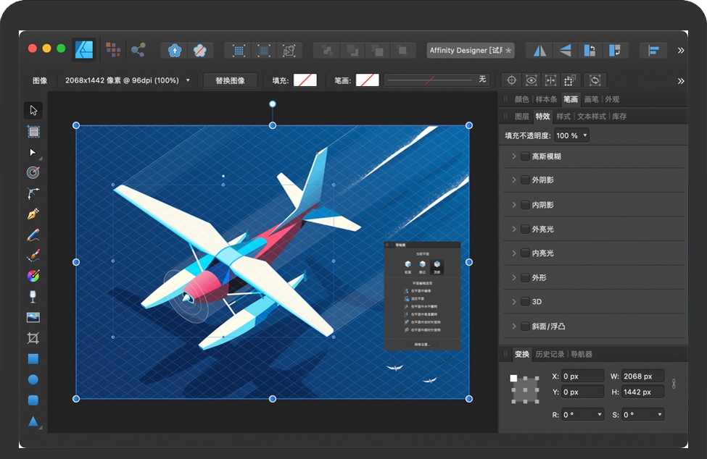The height and width of the screenshot is (459, 707).
Task: Click the Flip Horizontal toolbar icon
Action: 539,51
